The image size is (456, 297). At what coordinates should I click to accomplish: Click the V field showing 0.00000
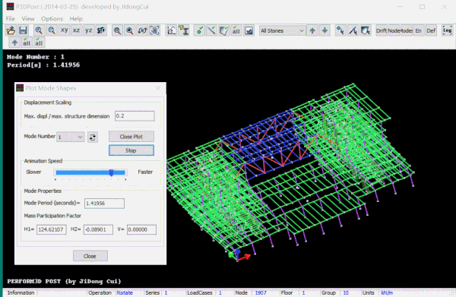coord(141,229)
